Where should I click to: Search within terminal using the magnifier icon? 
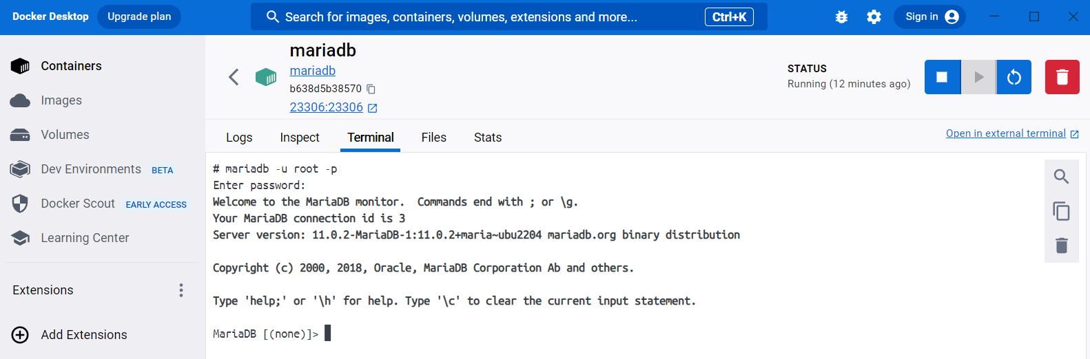(x=1062, y=177)
